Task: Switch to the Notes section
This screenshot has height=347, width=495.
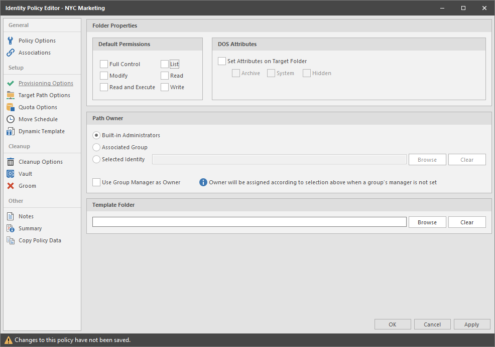Action: 26,216
